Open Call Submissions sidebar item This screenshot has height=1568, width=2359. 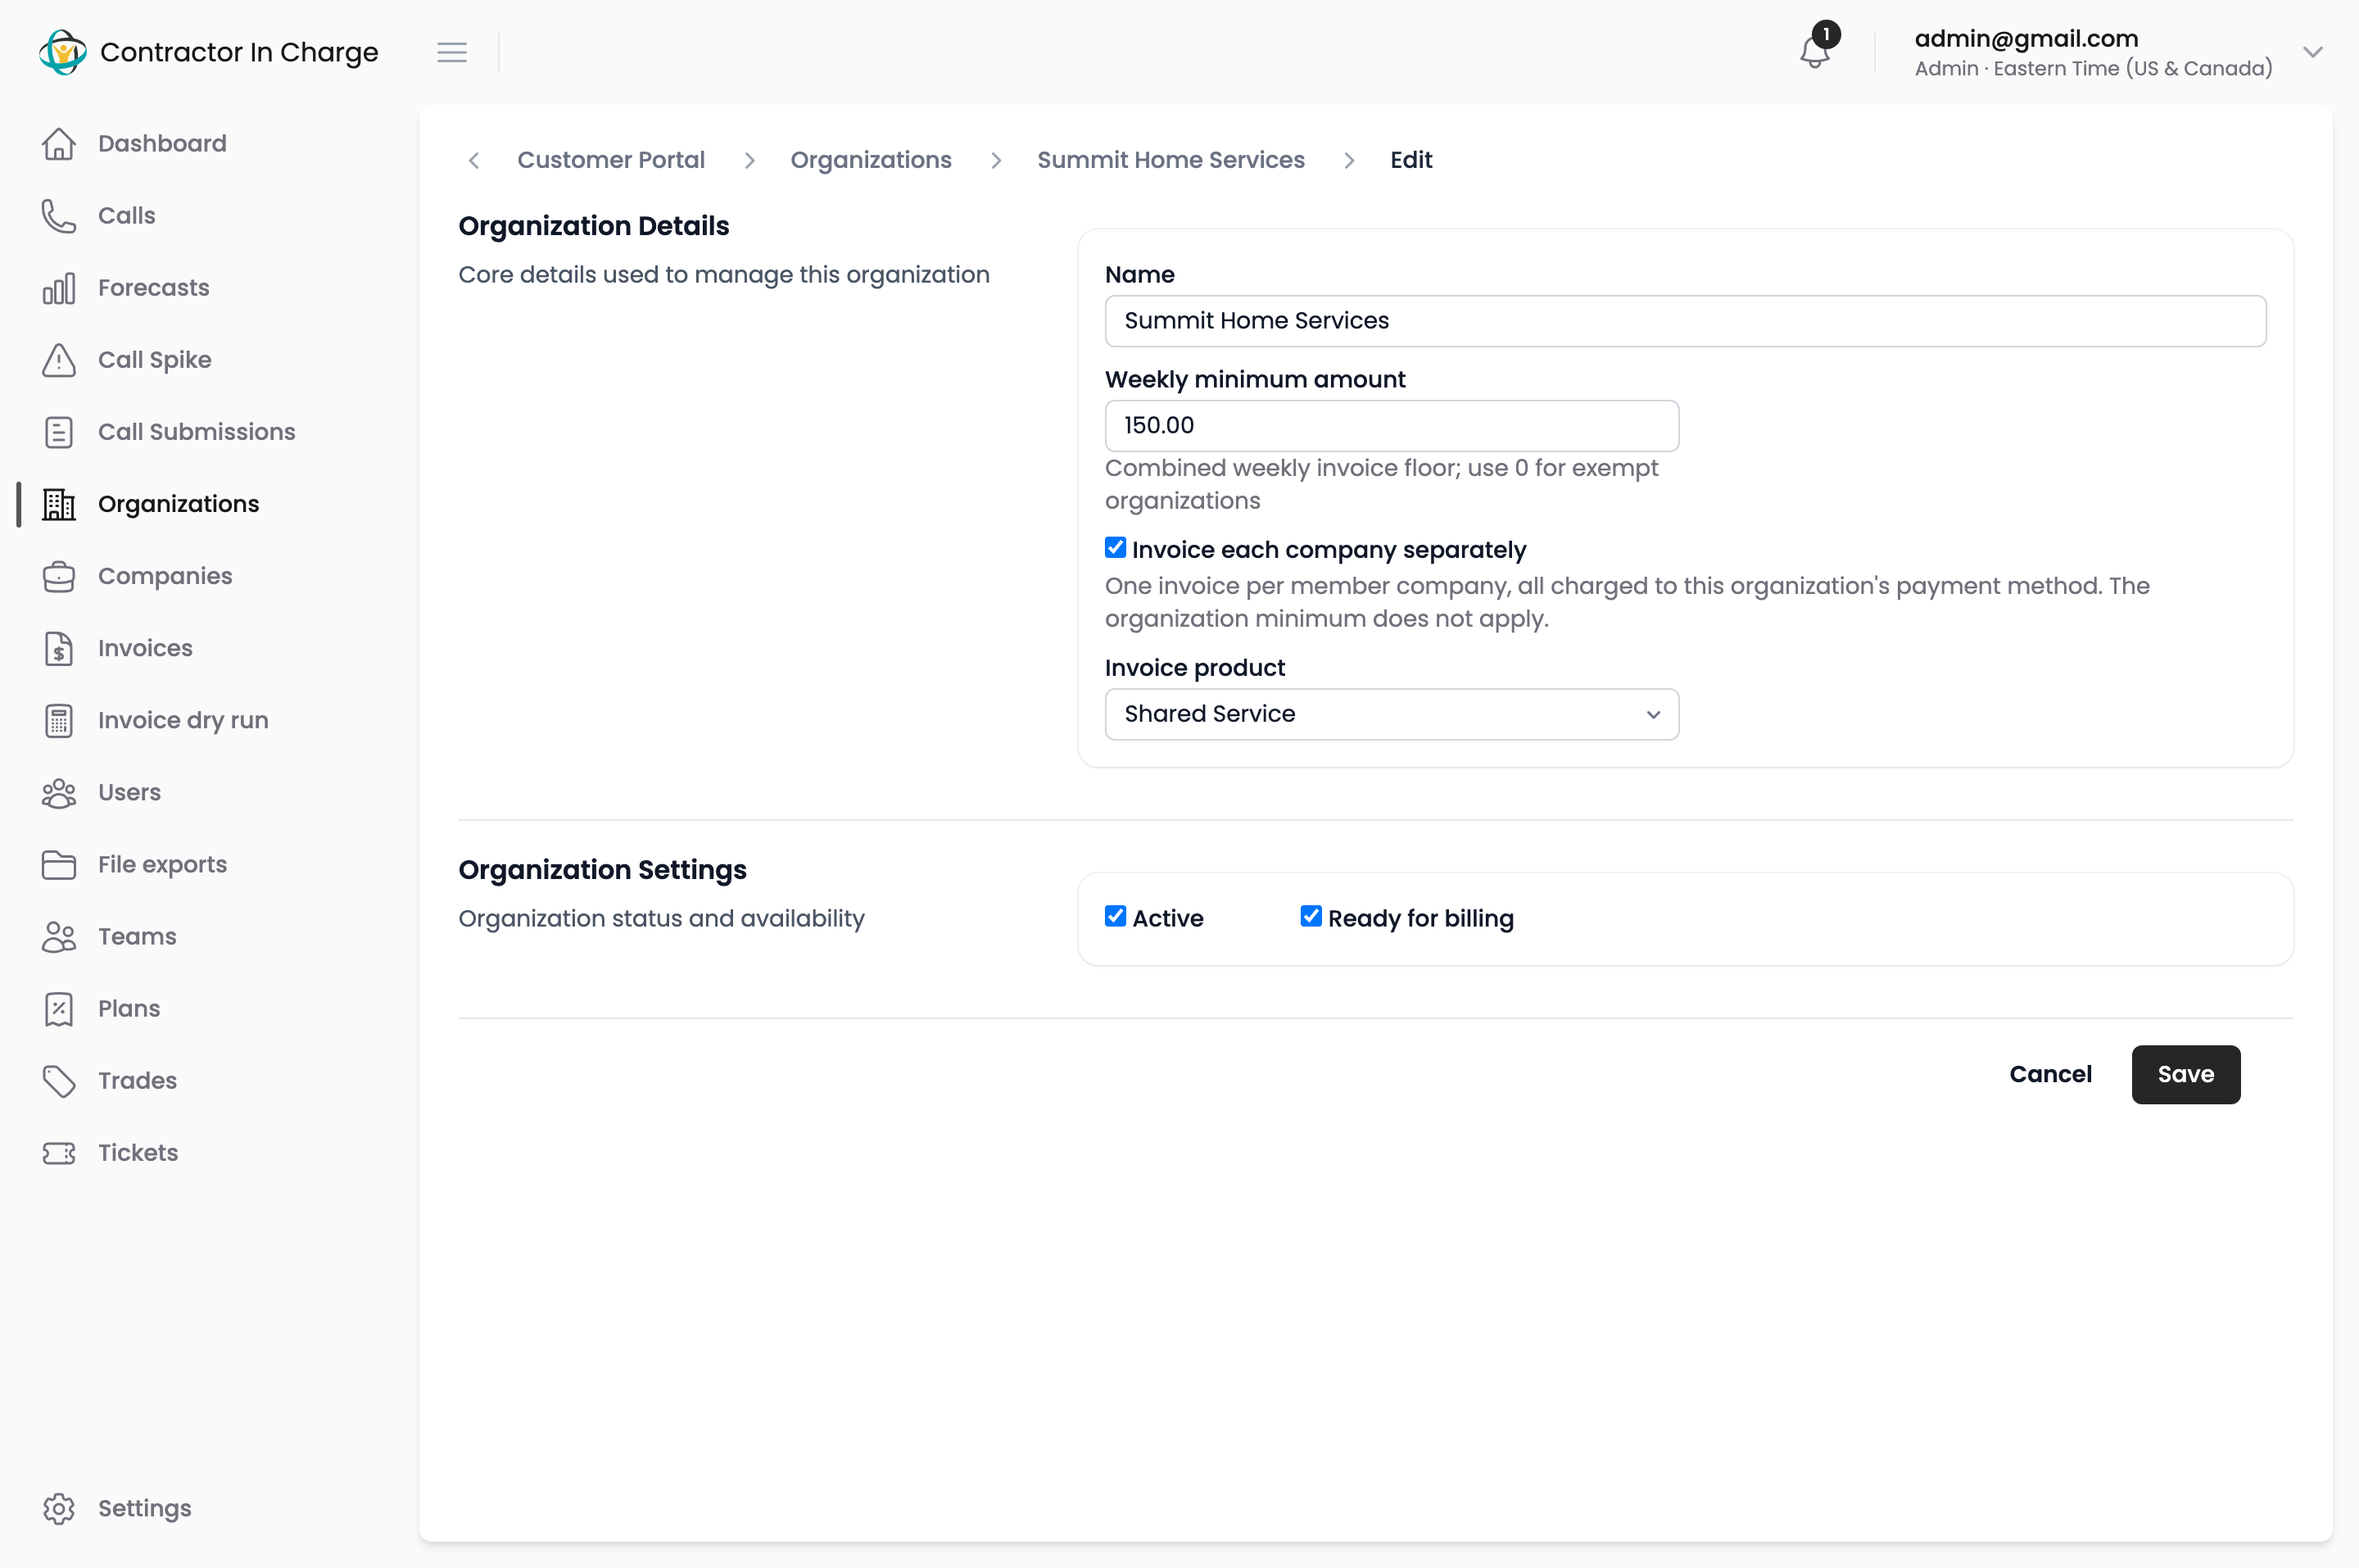click(x=197, y=432)
